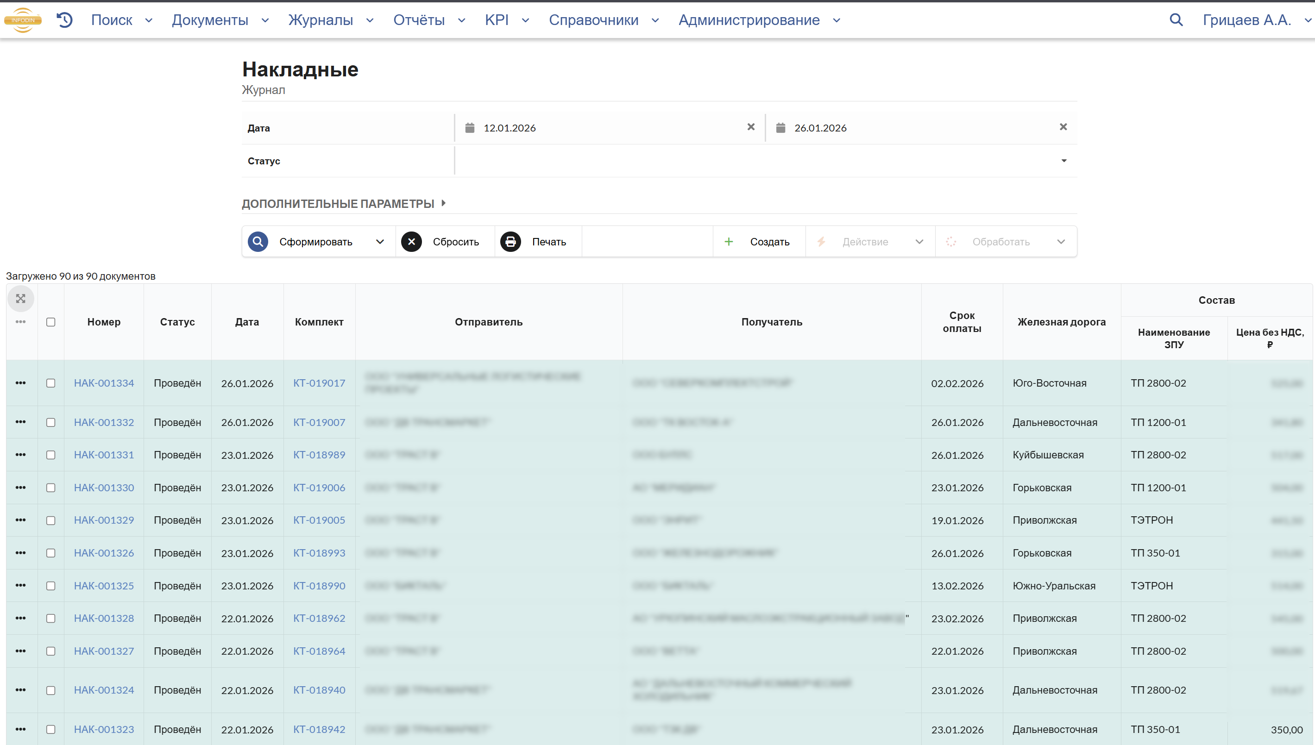The width and height of the screenshot is (1315, 745).
Task: Select the checkbox for НАК-001331
Action: click(50, 455)
